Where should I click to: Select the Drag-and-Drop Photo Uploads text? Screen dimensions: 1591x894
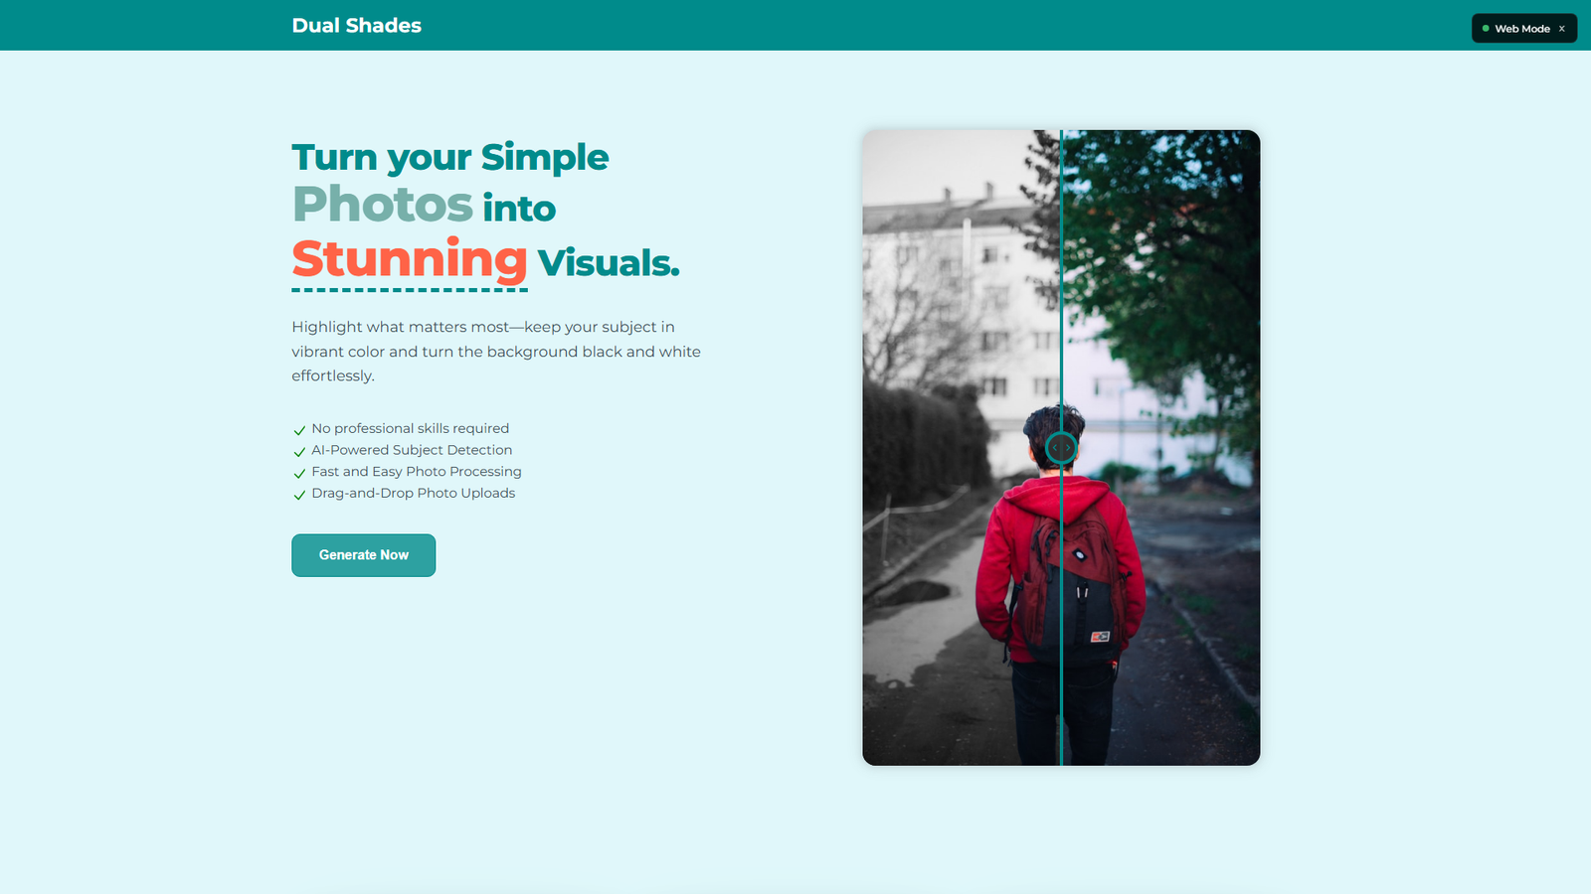[x=413, y=493]
